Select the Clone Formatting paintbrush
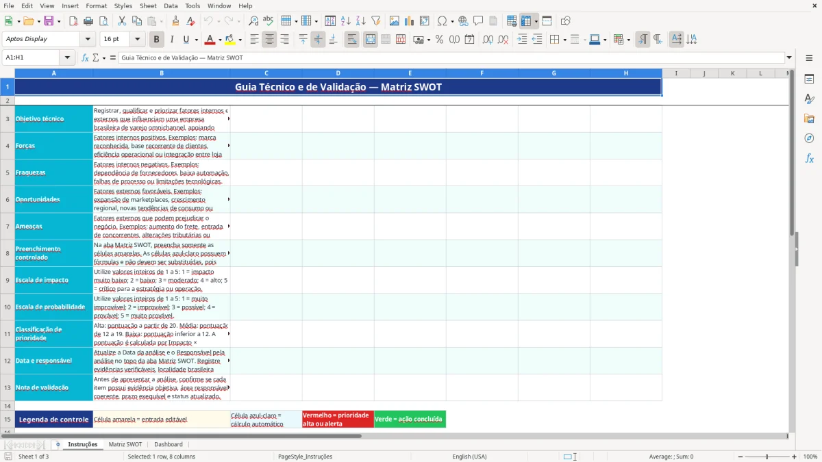 point(175,21)
